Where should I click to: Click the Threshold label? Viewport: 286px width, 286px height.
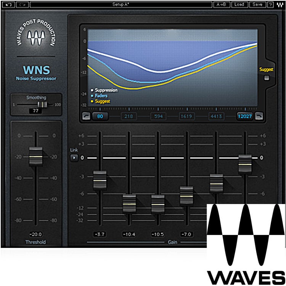pos(35,242)
